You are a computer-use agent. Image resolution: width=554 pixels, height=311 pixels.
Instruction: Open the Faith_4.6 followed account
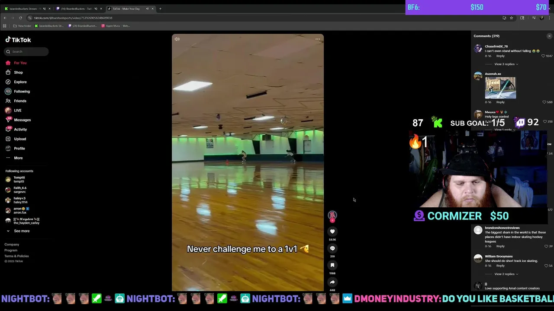point(16,190)
